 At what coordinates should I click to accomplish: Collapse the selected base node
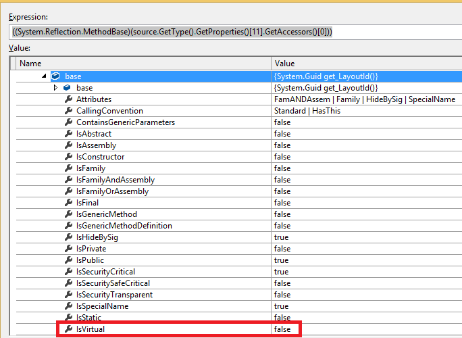(44, 76)
